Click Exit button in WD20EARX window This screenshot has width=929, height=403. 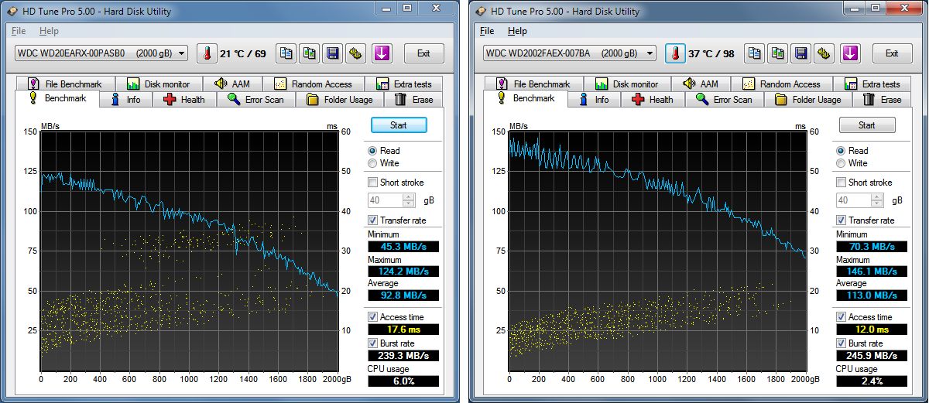pyautogui.click(x=423, y=53)
